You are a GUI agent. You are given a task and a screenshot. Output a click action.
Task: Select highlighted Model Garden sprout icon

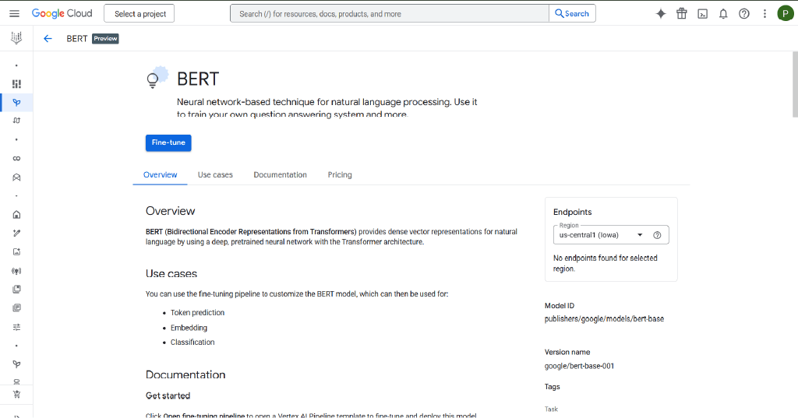click(x=16, y=102)
